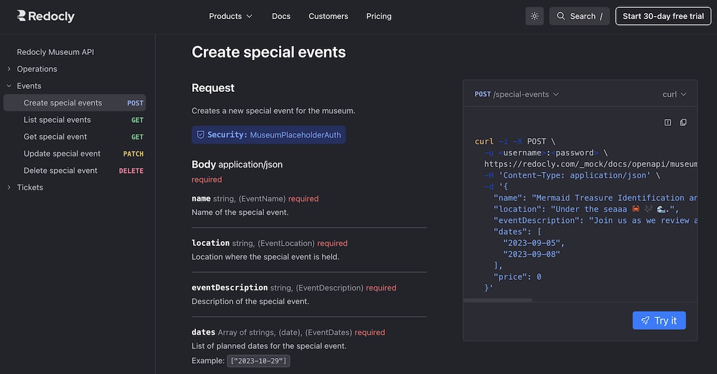Click the code sample horizontal scrollbar

[497, 300]
